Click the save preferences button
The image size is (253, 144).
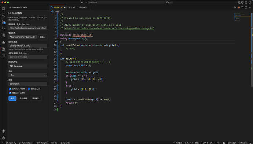pos(23,98)
